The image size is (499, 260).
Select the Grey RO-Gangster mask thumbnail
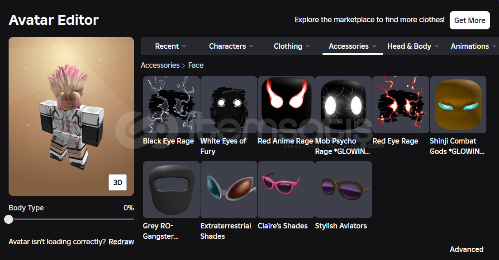pos(171,190)
